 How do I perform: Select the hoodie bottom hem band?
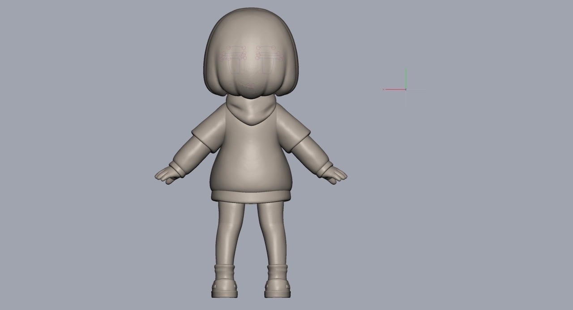[x=251, y=196]
